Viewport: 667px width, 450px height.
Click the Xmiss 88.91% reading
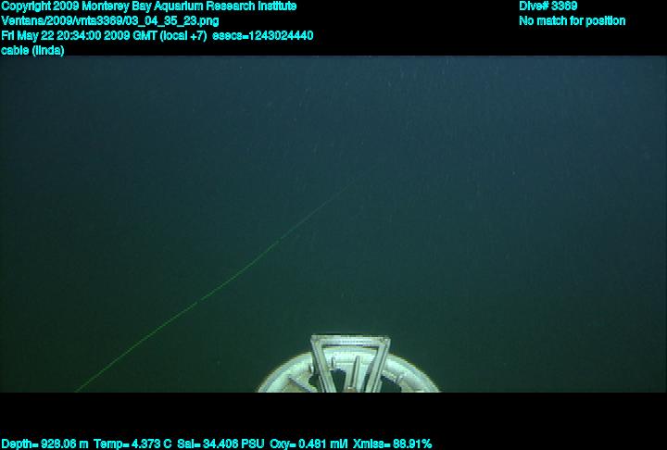[x=392, y=444]
